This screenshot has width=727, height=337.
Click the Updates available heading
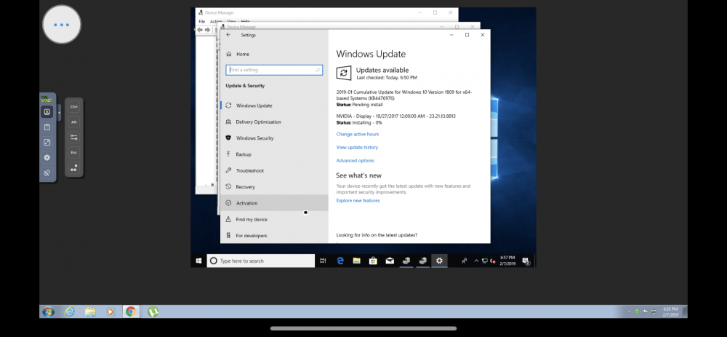click(382, 70)
